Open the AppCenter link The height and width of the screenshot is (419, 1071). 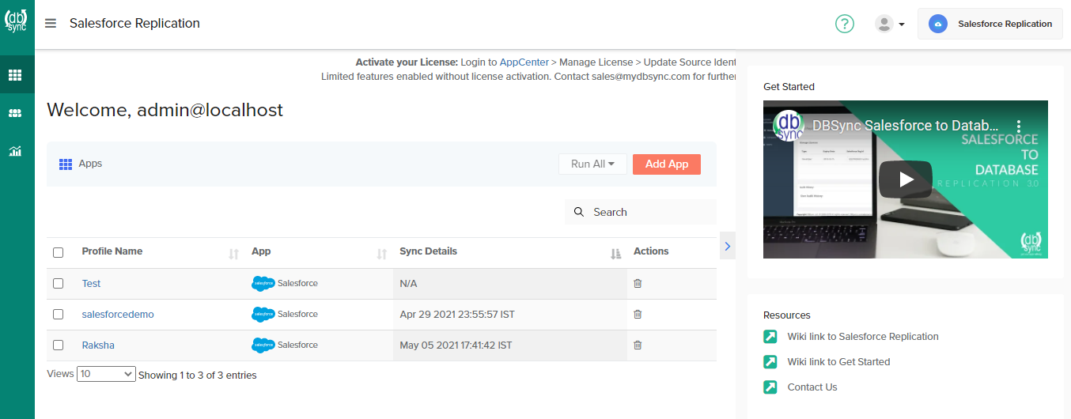(x=524, y=62)
